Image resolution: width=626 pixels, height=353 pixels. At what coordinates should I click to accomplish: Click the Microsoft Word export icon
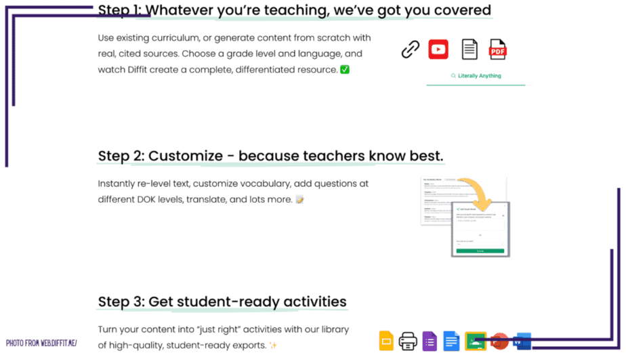pos(522,341)
